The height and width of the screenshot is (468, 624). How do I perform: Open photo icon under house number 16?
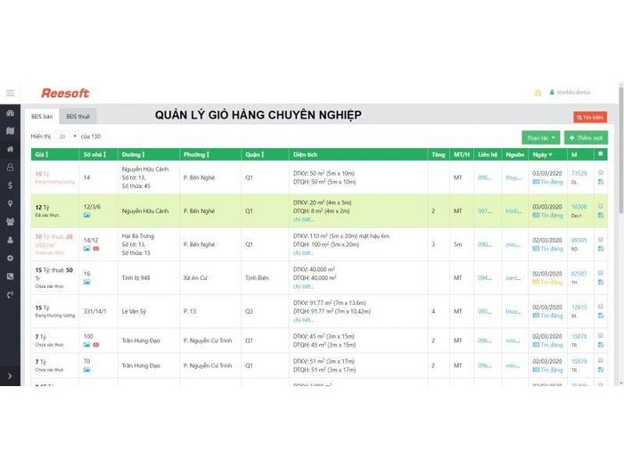click(86, 283)
